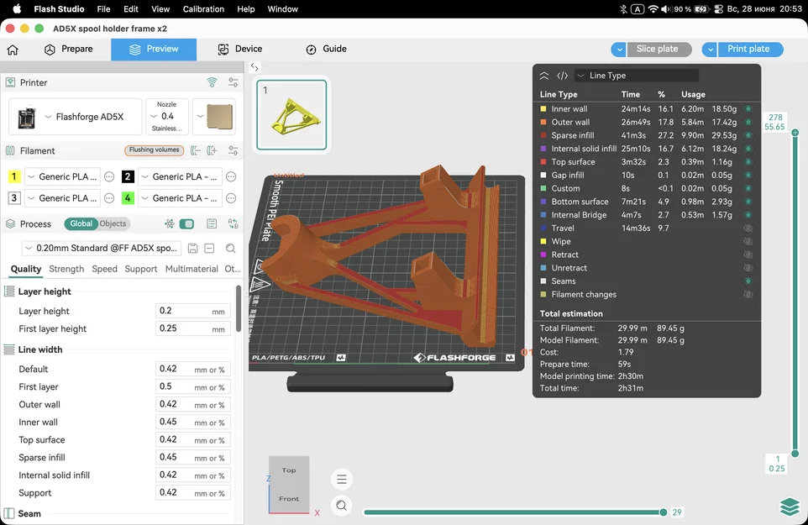Open the Support settings tab

click(140, 269)
